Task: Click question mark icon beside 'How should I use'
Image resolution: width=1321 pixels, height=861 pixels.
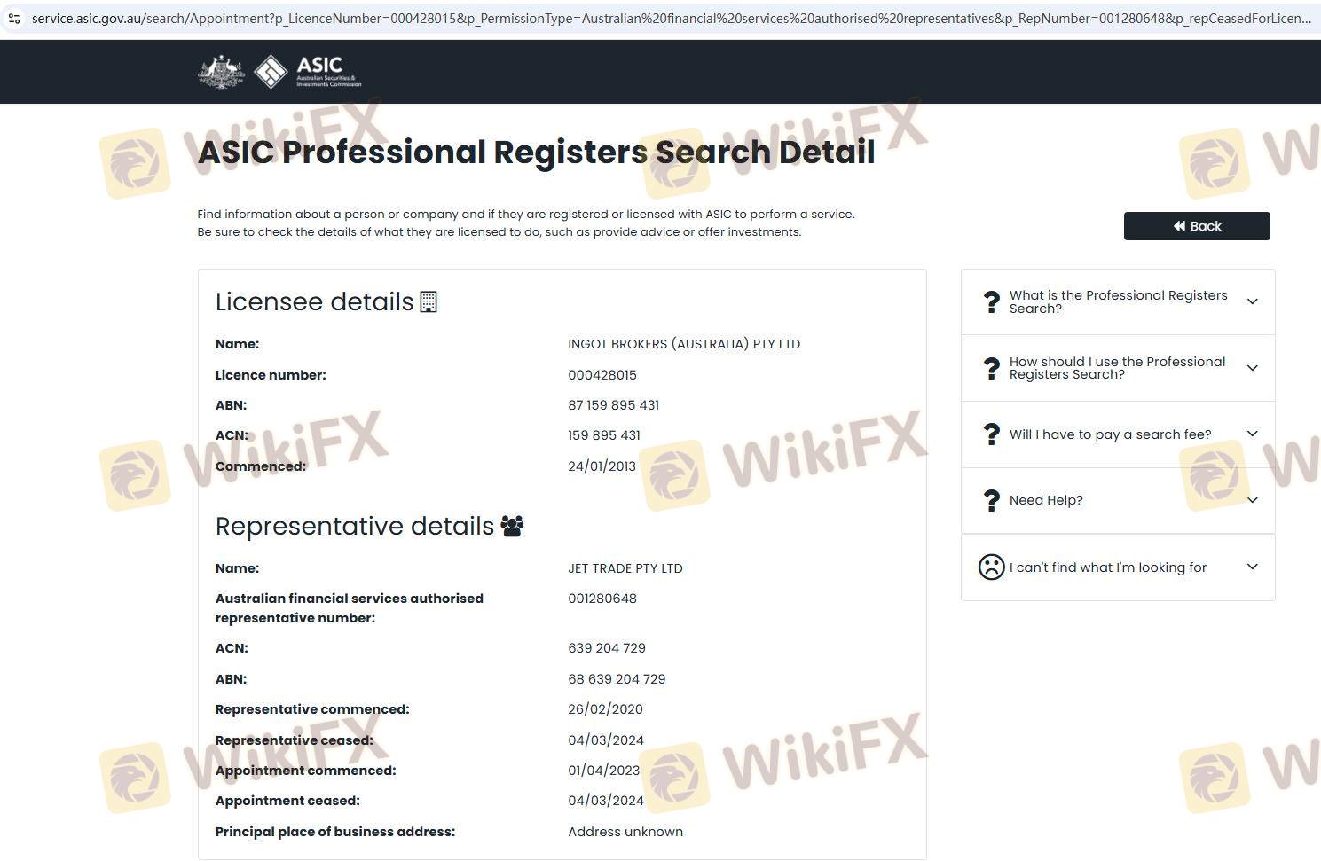Action: click(x=991, y=368)
